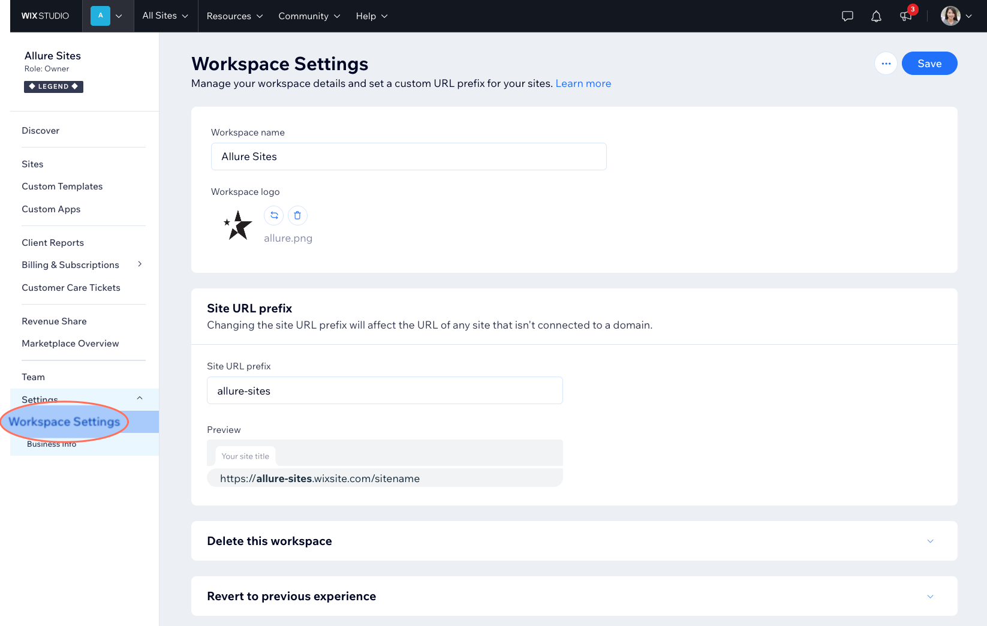Viewport: 987px width, 626px height.
Task: Click the preview URL bar
Action: (x=384, y=478)
